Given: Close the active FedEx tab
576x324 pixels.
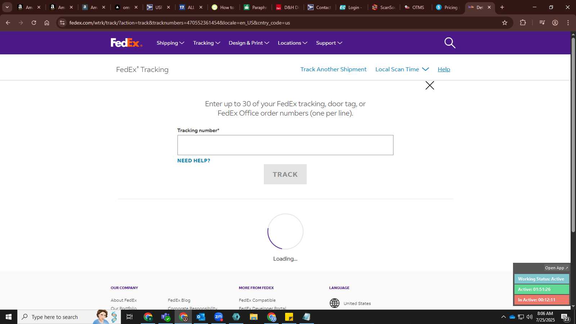Looking at the screenshot, I should tap(489, 7).
